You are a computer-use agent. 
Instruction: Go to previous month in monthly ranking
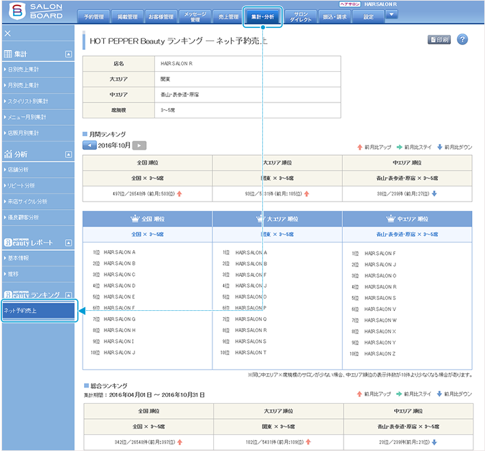89,146
